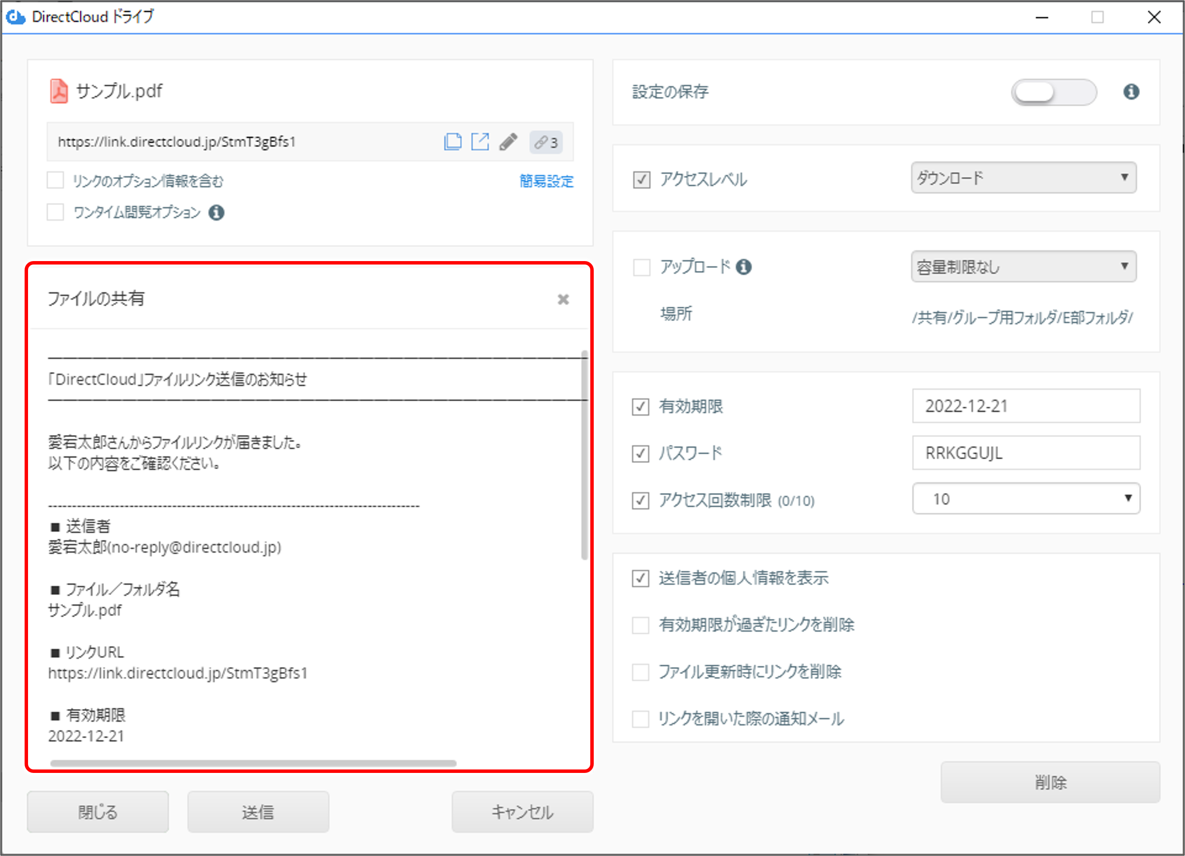Click the サンプル.pdf file icon
1185x856 pixels.
pyautogui.click(x=59, y=91)
